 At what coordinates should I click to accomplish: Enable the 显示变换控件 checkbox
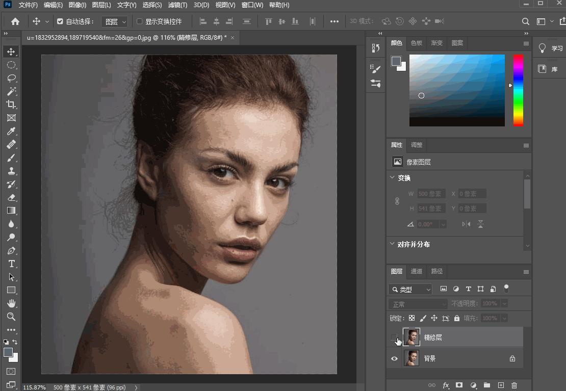click(140, 21)
